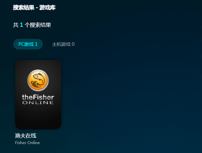
Task: Click the count 1 inside the PC游戏 pill
Action: 36,44
